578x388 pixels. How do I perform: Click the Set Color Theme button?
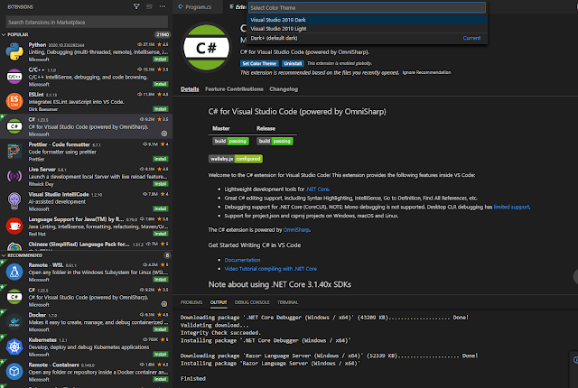coord(259,63)
